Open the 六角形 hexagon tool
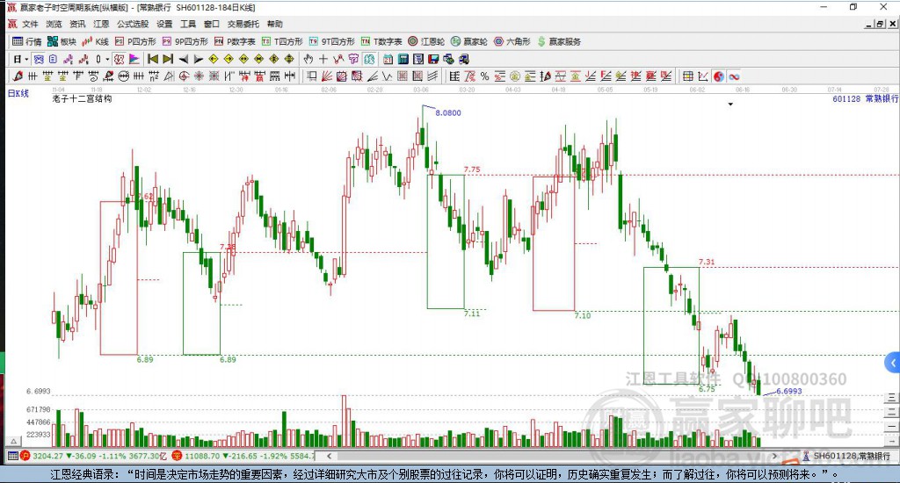Image resolution: width=900 pixels, height=483 pixels. (512, 41)
